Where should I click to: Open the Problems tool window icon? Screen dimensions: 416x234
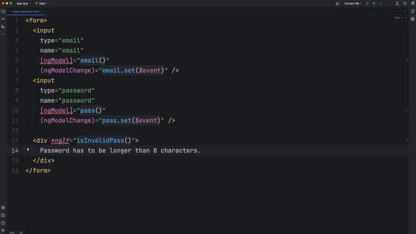point(3,223)
